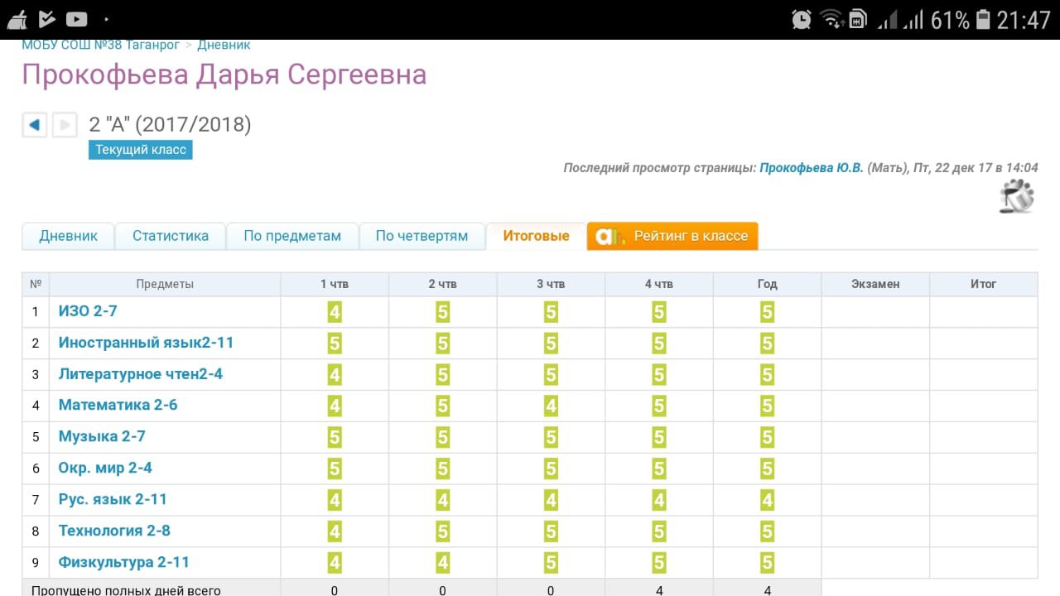Open subject Технология 2-8
Screen dimensions: 1060x596
114,531
